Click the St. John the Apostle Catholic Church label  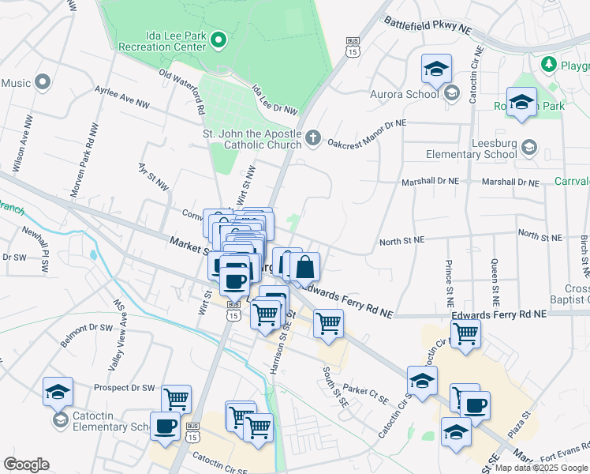(x=252, y=139)
